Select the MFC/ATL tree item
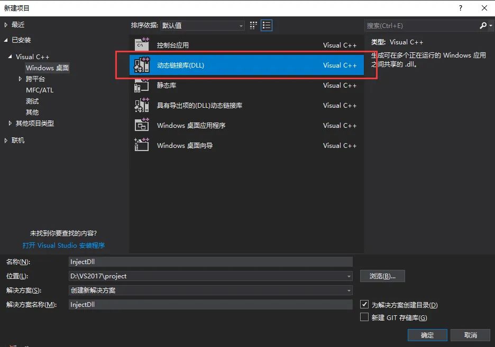Viewport: 495px width, 347px height. click(40, 90)
